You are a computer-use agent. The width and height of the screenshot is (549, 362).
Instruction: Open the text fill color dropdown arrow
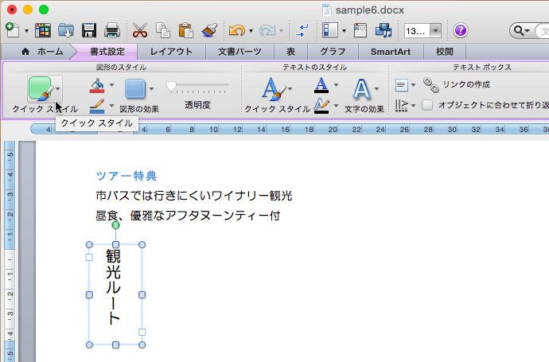point(336,84)
